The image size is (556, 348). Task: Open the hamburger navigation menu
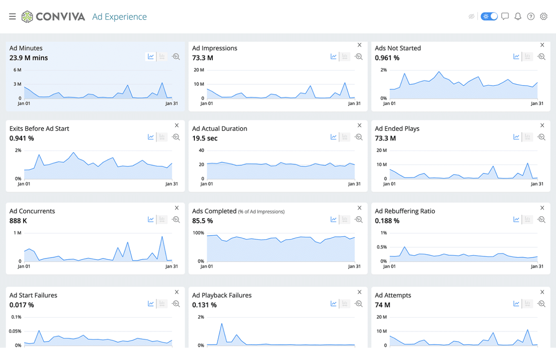coord(12,16)
